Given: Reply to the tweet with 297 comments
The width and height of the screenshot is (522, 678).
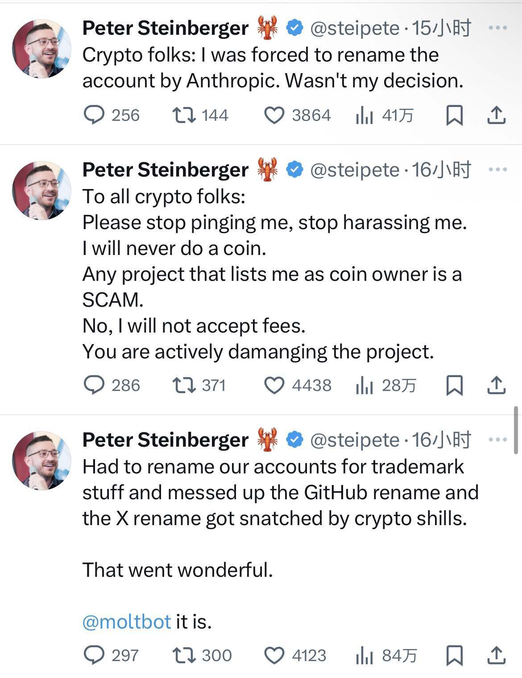Looking at the screenshot, I should (94, 655).
